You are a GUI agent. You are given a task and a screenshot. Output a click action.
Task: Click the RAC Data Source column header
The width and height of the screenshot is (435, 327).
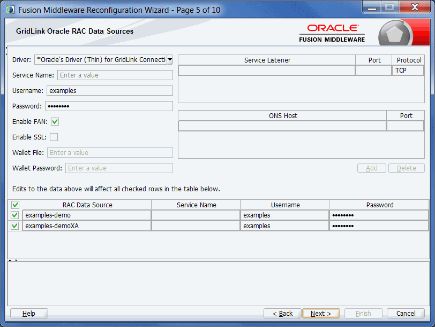(x=87, y=205)
